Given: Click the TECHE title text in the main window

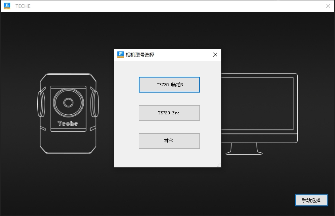Looking at the screenshot, I should pos(23,6).
